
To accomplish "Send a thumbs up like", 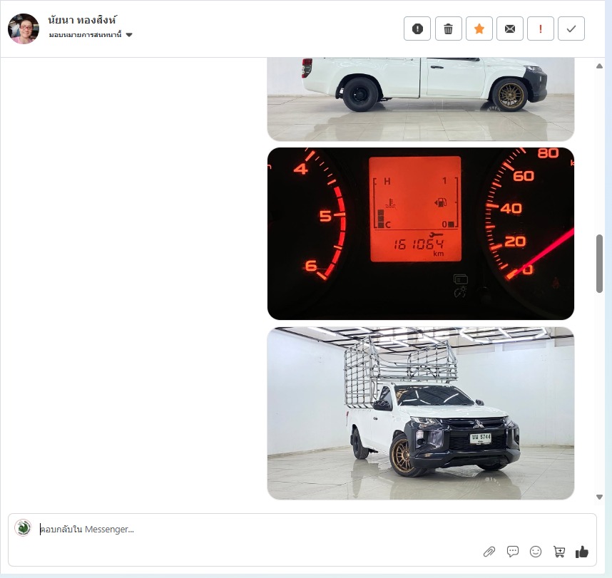I will tap(582, 552).
